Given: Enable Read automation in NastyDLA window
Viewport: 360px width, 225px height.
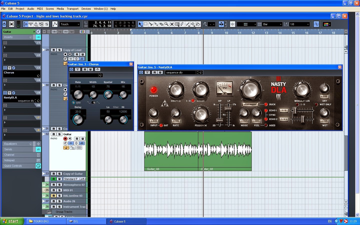Looking at the screenshot, I should tap(154, 72).
